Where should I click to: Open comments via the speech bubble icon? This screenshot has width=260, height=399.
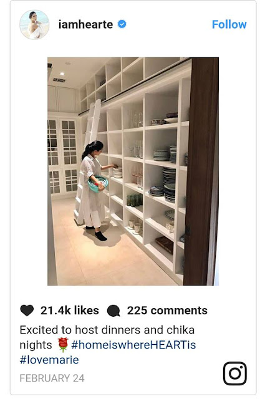click(x=113, y=310)
